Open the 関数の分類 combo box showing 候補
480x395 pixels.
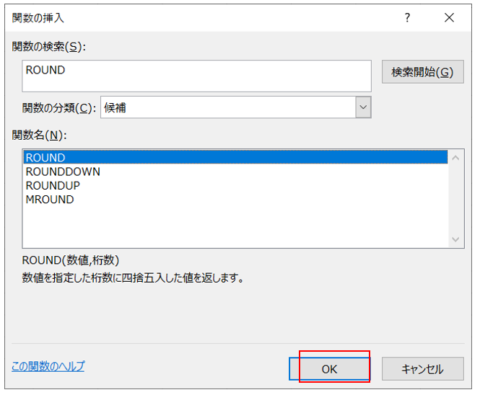pos(227,108)
